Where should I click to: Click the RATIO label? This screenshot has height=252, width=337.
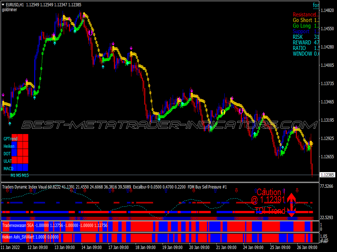coord(299,48)
